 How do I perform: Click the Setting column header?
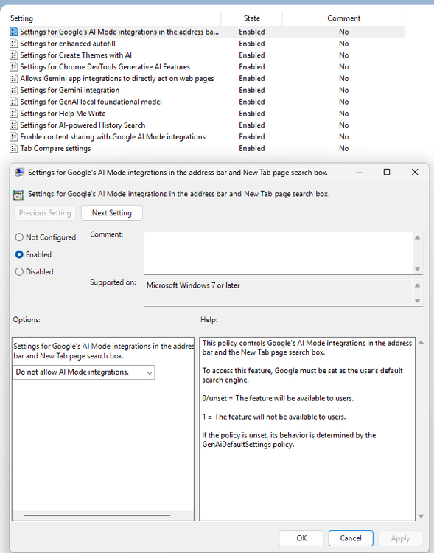pos(115,18)
